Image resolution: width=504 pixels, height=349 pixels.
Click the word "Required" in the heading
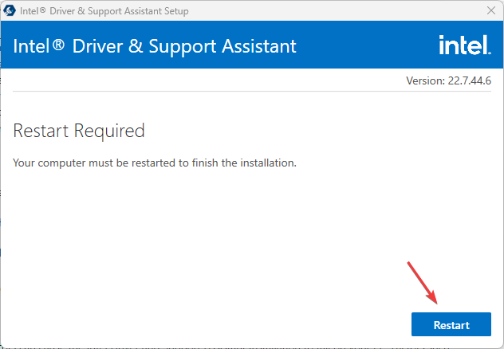coord(109,131)
